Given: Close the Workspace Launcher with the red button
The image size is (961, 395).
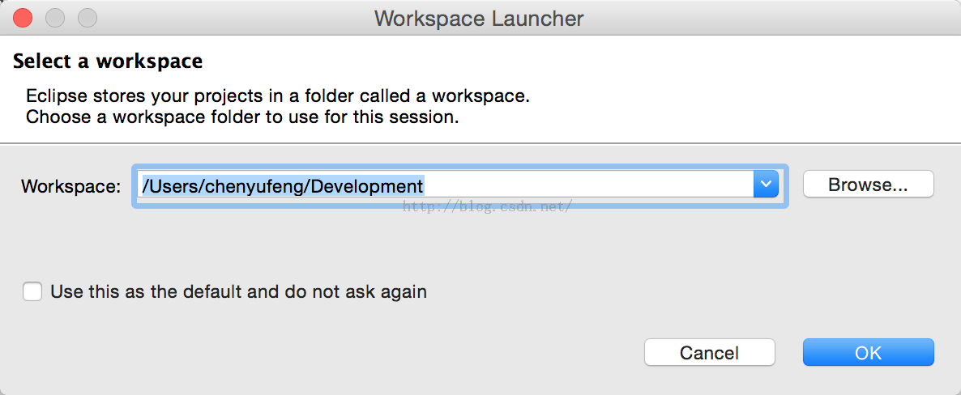Looking at the screenshot, I should tap(23, 18).
